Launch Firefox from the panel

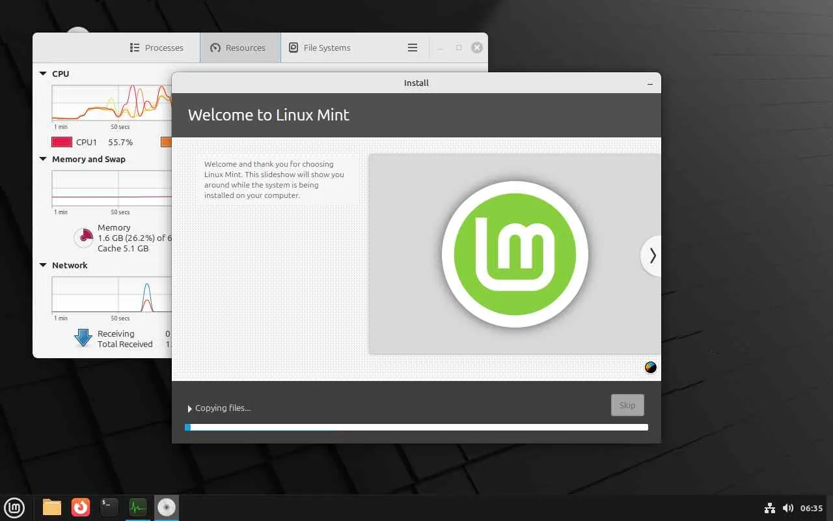click(81, 507)
